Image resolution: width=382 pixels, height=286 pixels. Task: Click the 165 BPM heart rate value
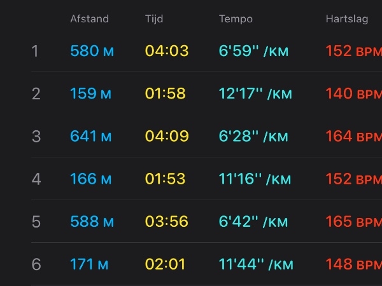[x=354, y=221]
